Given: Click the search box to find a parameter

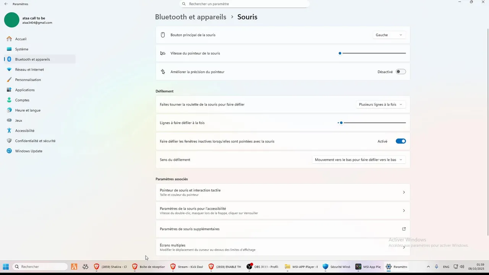Looking at the screenshot, I should 244,4.
